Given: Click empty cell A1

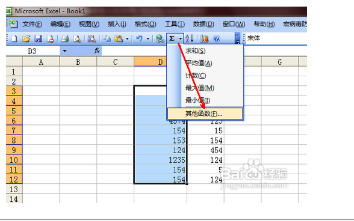Looking at the screenshot, I should pyautogui.click(x=41, y=71).
